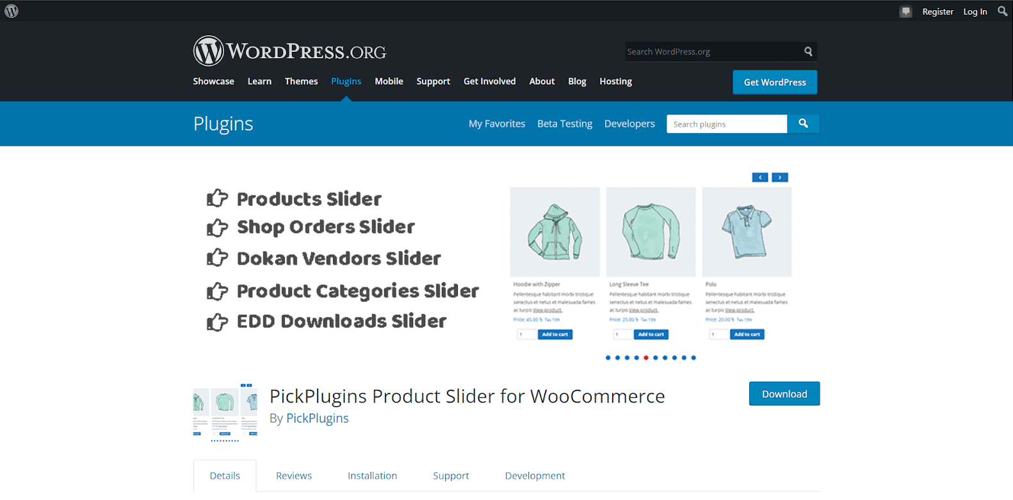The height and width of the screenshot is (500, 1013).
Task: Go to previous slide arrow
Action: coord(760,177)
